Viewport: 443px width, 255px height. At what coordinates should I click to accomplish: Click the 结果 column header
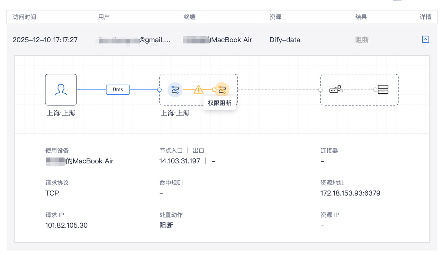tap(361, 17)
